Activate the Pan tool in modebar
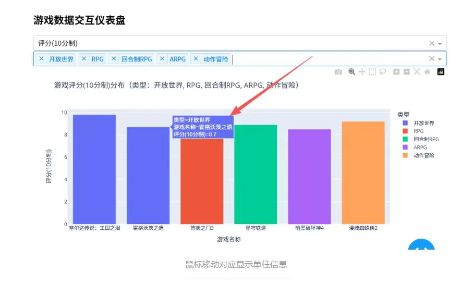The image size is (474, 283). click(362, 72)
